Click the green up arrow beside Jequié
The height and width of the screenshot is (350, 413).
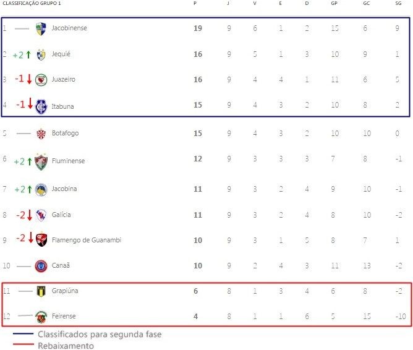point(28,55)
